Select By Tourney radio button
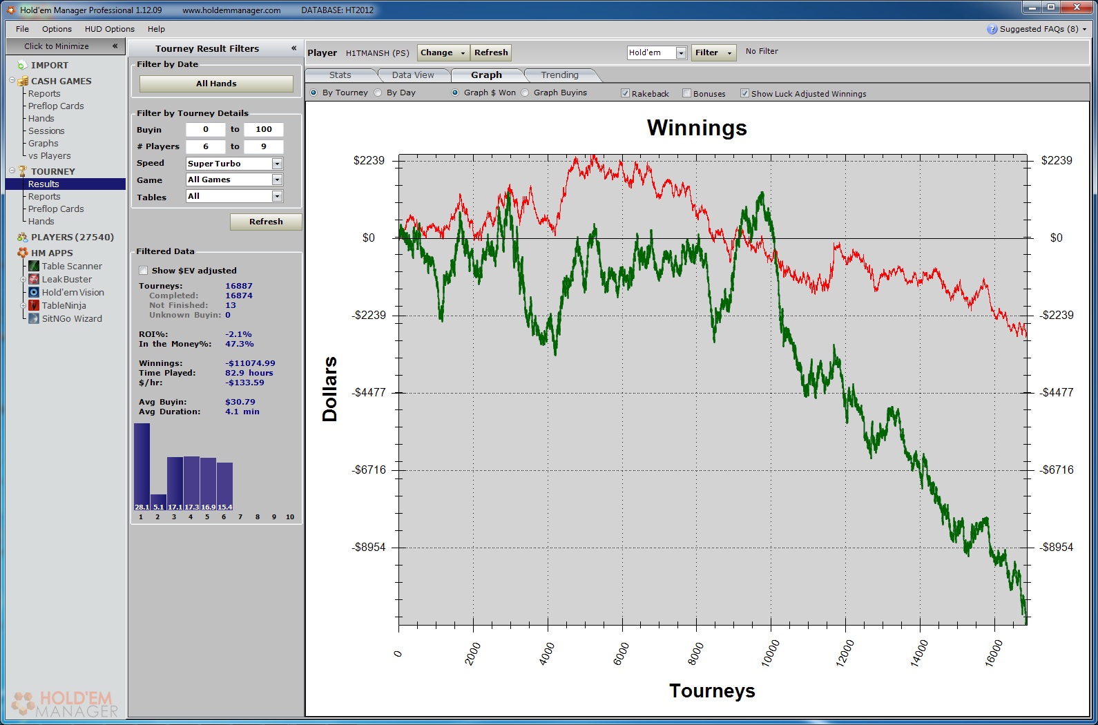Screen dimensions: 1098x725 (314, 93)
